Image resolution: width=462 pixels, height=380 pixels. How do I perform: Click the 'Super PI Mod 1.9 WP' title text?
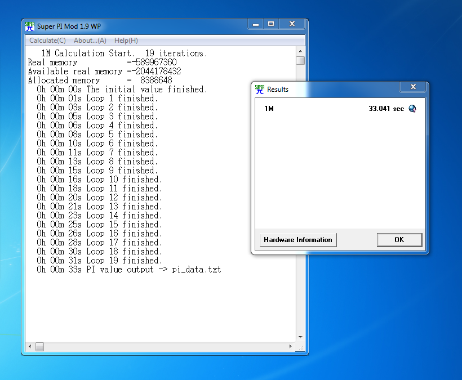(x=69, y=26)
